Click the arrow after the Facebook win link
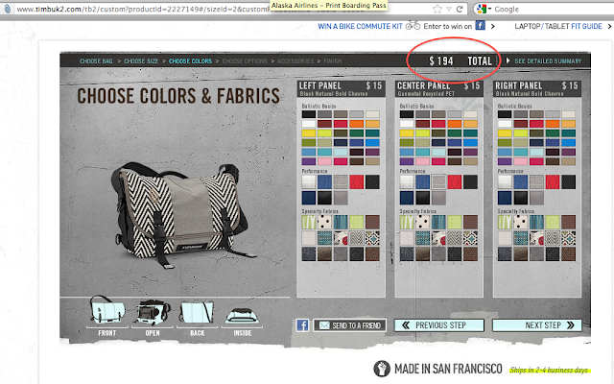 pyautogui.click(x=492, y=26)
